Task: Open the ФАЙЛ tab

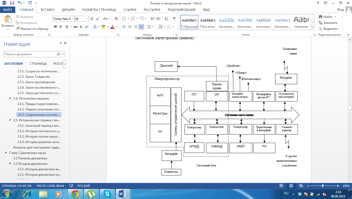Action: pos(8,10)
